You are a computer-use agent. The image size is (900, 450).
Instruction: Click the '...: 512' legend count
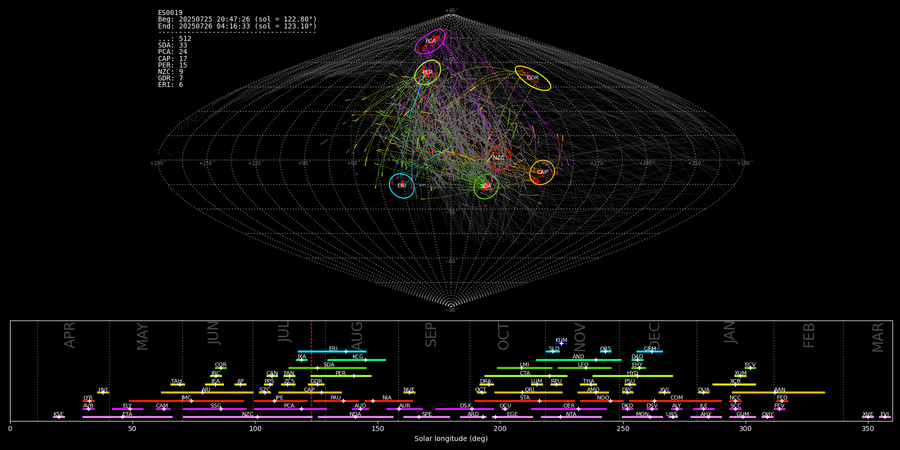(x=174, y=39)
